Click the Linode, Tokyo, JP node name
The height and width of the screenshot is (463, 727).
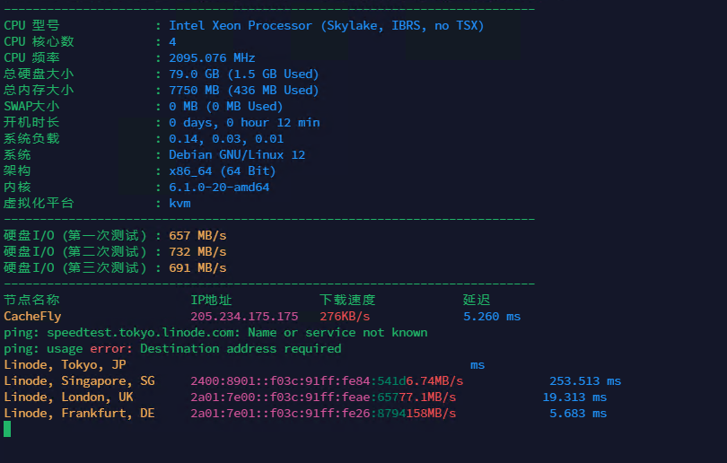point(65,365)
